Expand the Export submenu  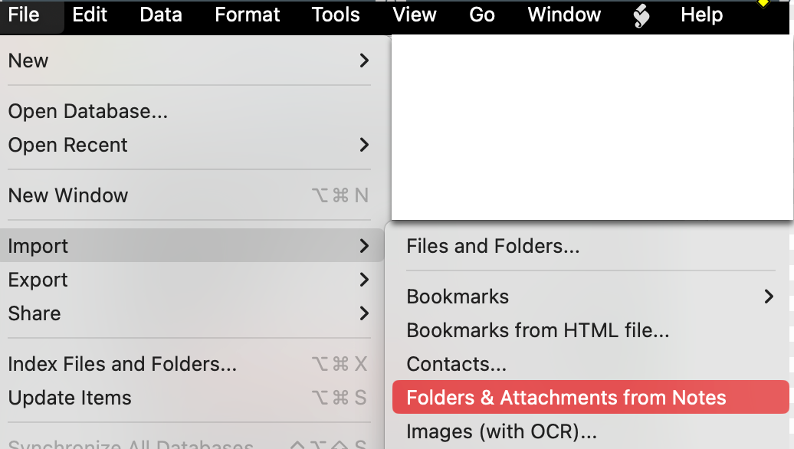(x=188, y=280)
